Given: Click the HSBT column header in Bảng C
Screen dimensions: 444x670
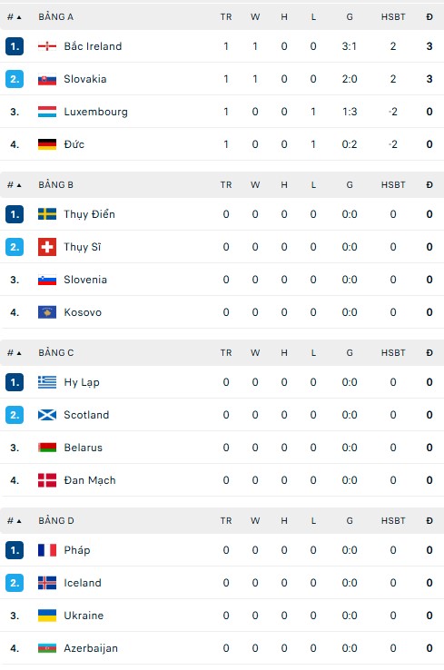Looking at the screenshot, I should tap(393, 353).
